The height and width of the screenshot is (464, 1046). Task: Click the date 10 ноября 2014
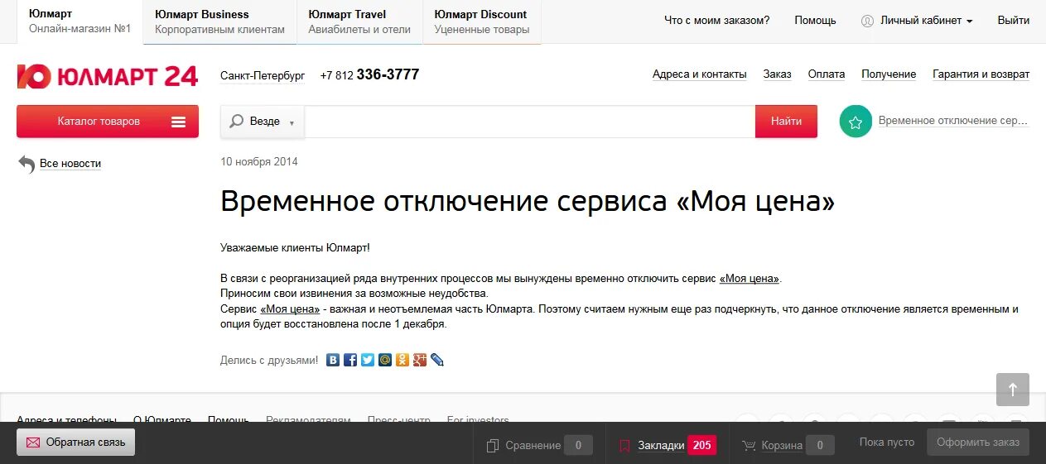pyautogui.click(x=259, y=162)
